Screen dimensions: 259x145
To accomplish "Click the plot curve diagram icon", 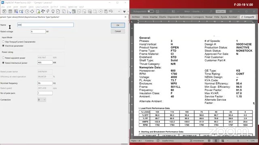I will coord(69,11).
